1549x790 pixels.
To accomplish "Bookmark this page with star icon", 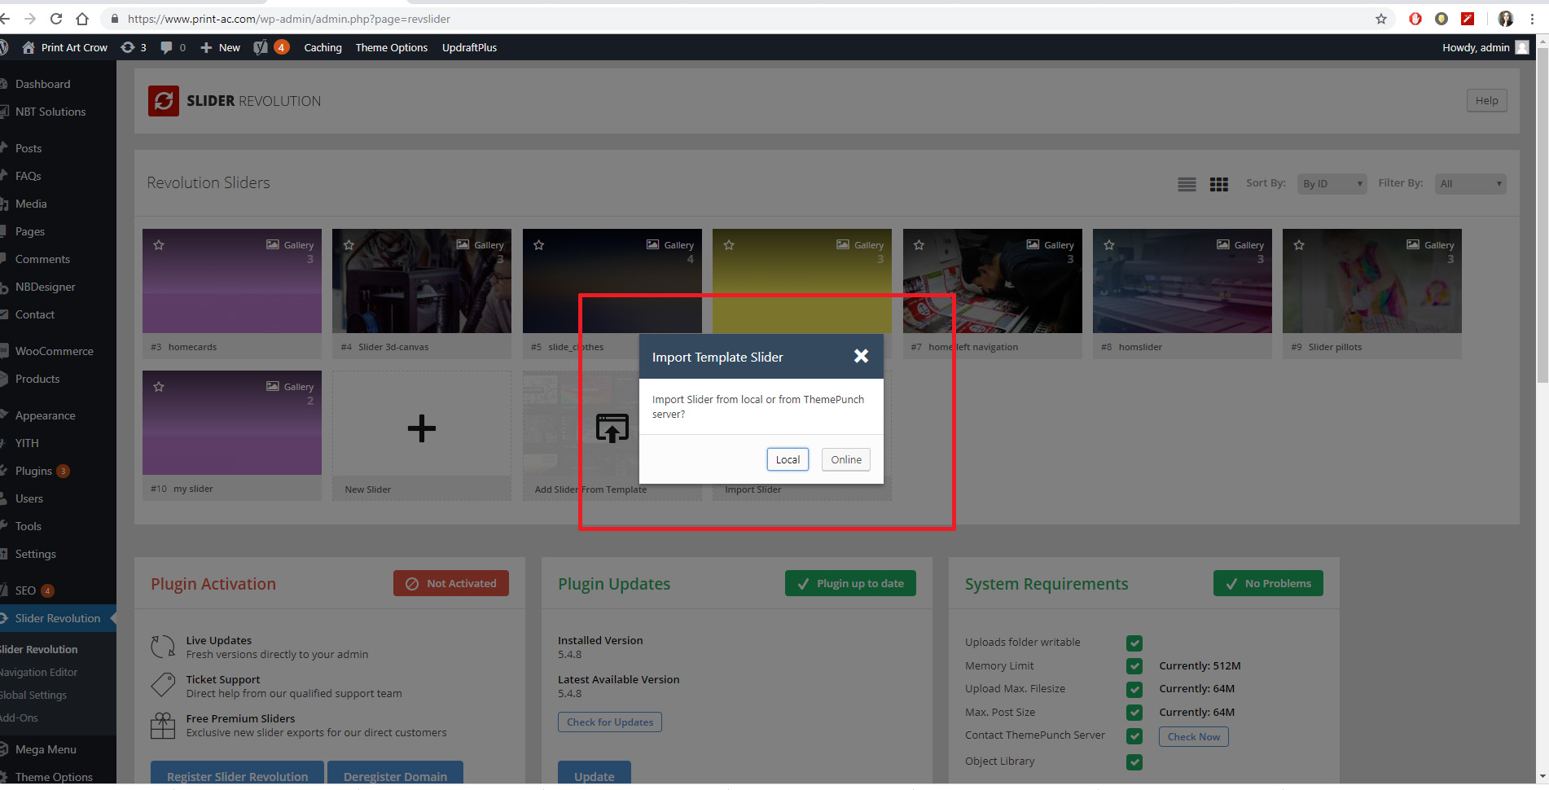I will pos(1381,19).
